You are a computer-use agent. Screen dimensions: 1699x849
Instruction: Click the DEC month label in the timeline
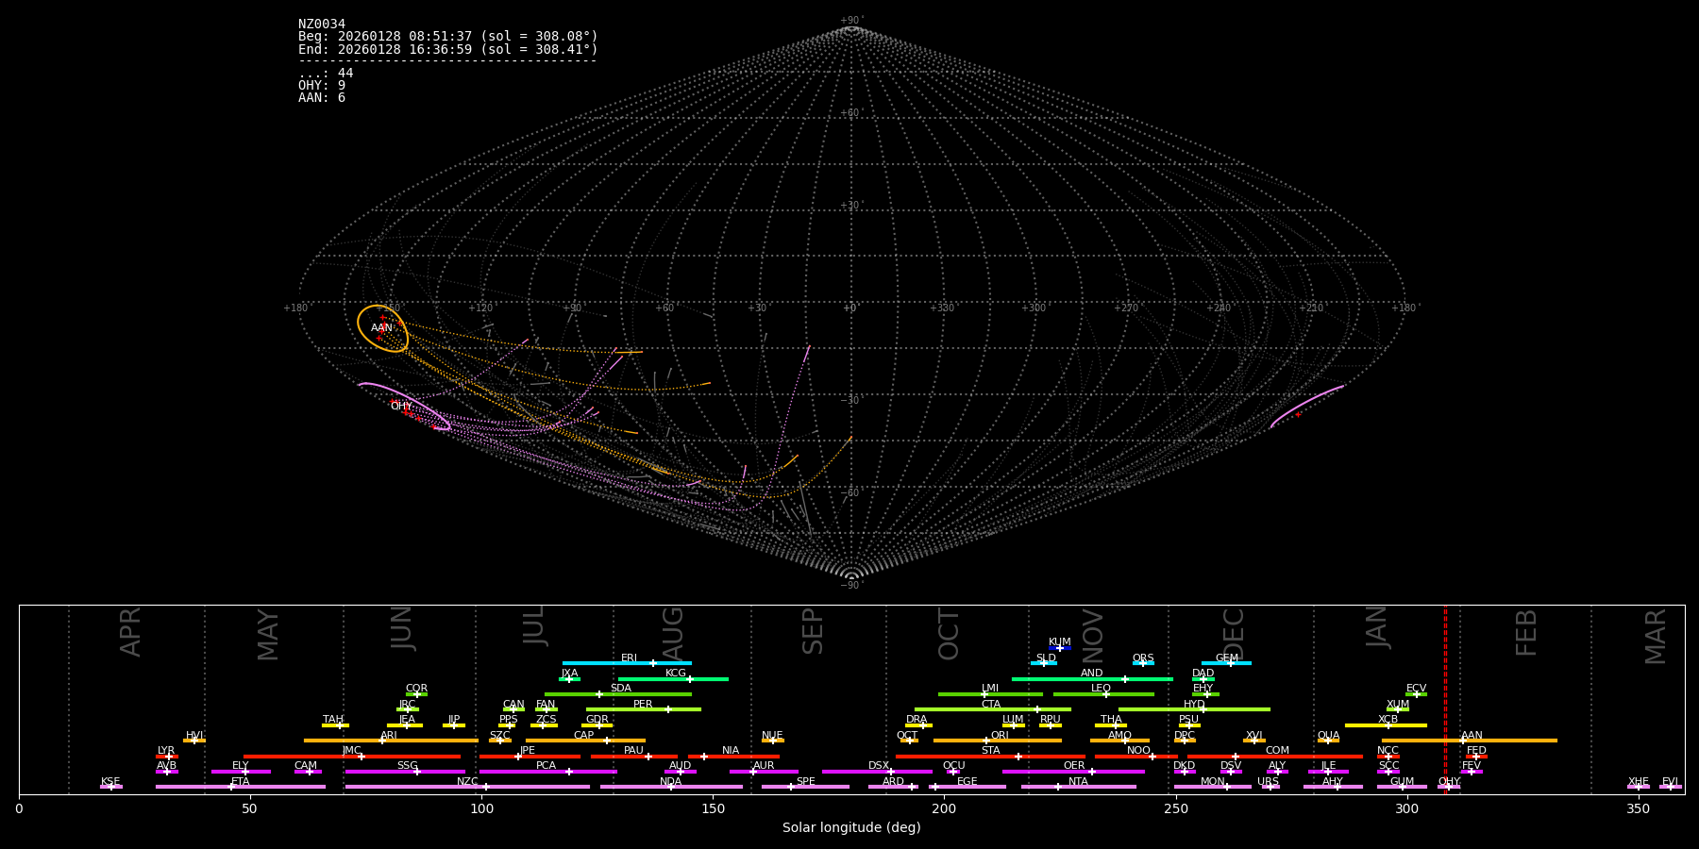pyautogui.click(x=1234, y=634)
